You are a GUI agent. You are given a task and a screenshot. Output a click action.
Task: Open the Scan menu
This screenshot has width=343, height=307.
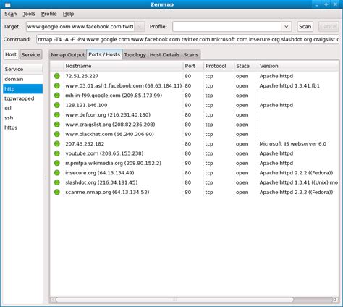click(x=10, y=14)
